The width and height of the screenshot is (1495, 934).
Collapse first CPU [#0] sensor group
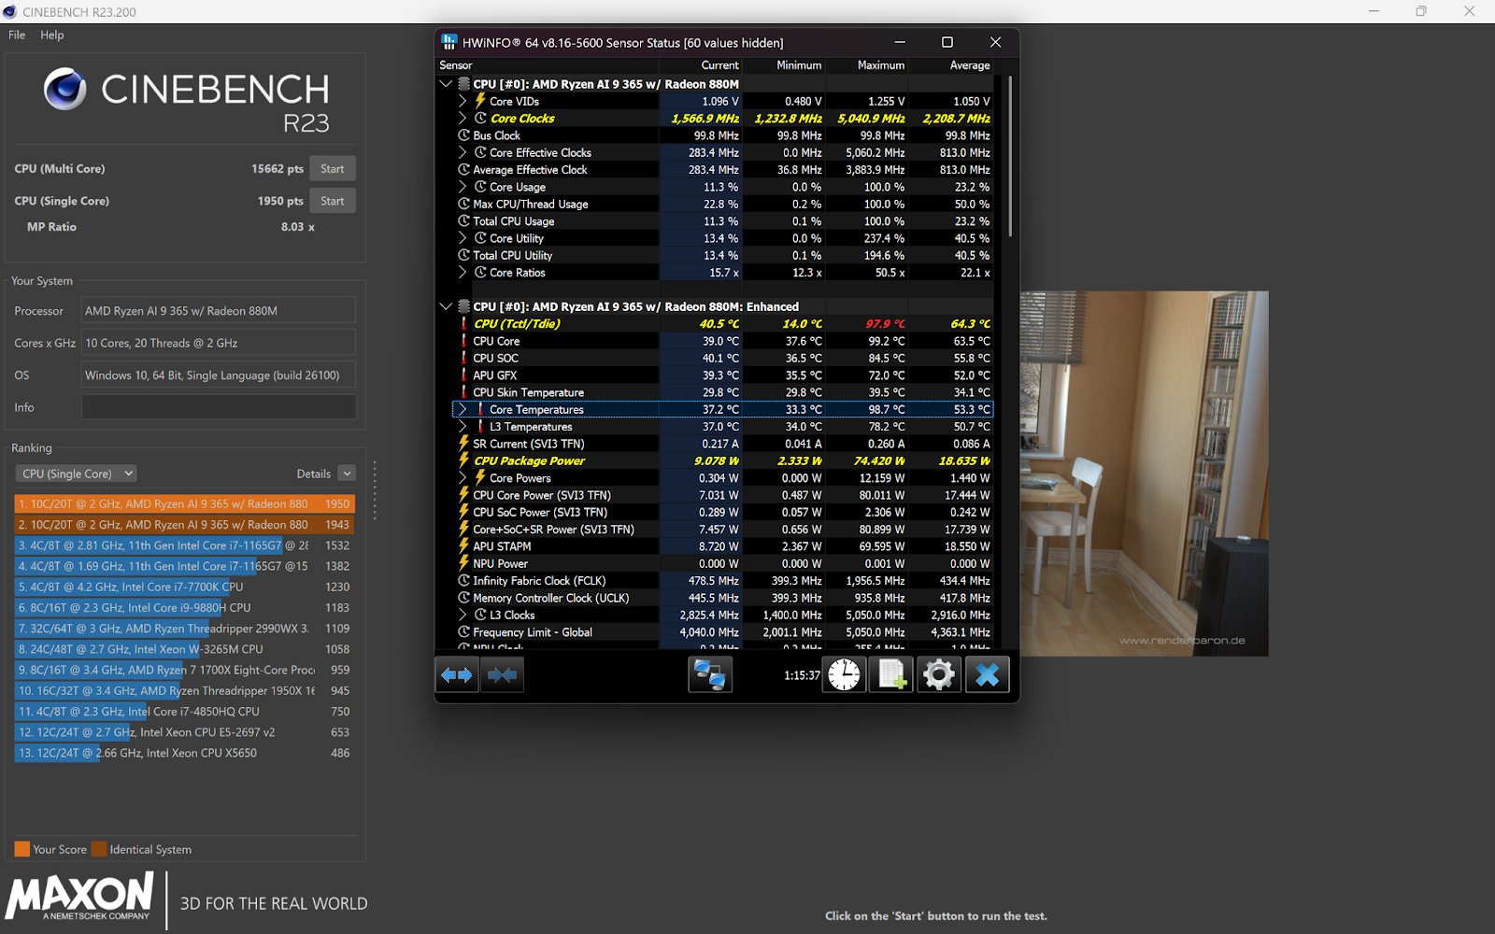[446, 84]
